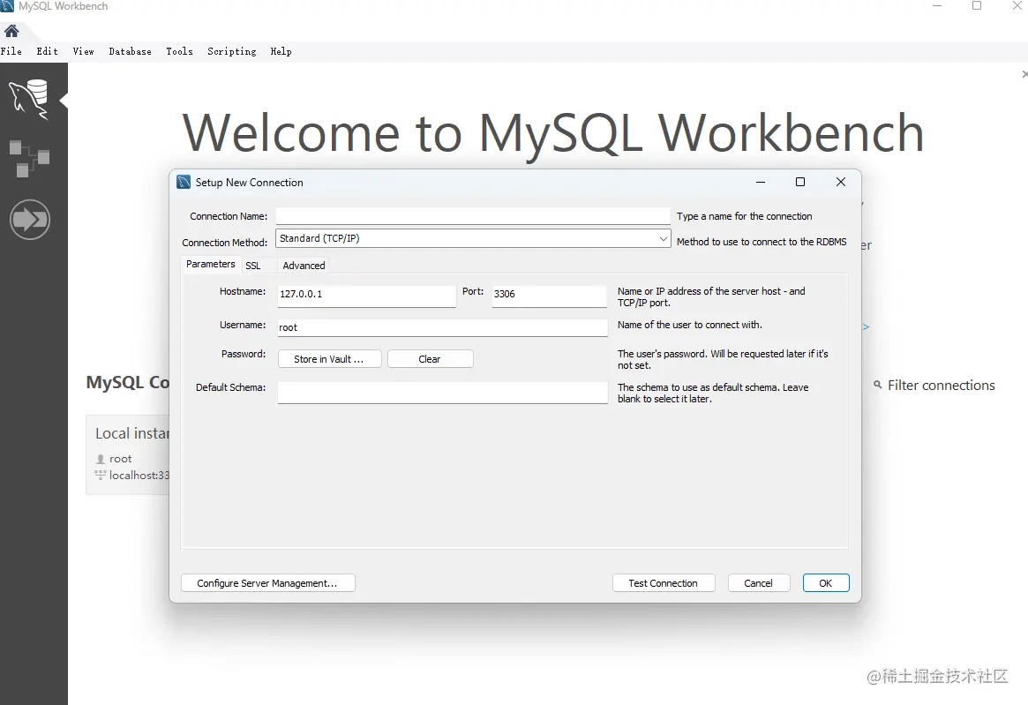
Task: Click the localhost network icon on Local instance
Action: coord(101,475)
